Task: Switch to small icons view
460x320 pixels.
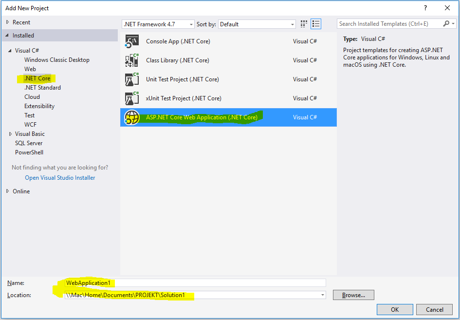Action: 304,24
